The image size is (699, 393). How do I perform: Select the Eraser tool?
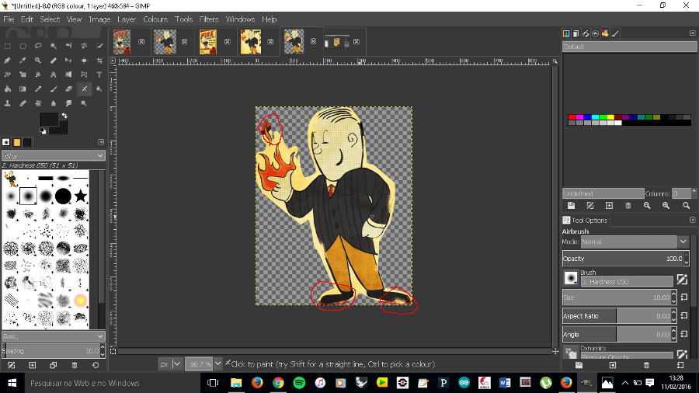tap(68, 89)
